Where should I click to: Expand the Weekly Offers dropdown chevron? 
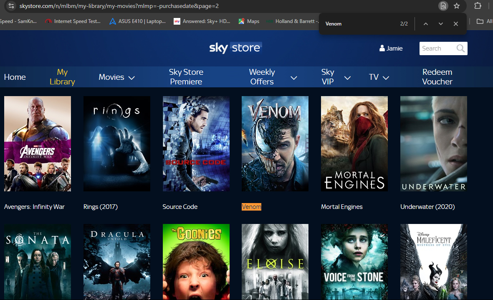(293, 78)
